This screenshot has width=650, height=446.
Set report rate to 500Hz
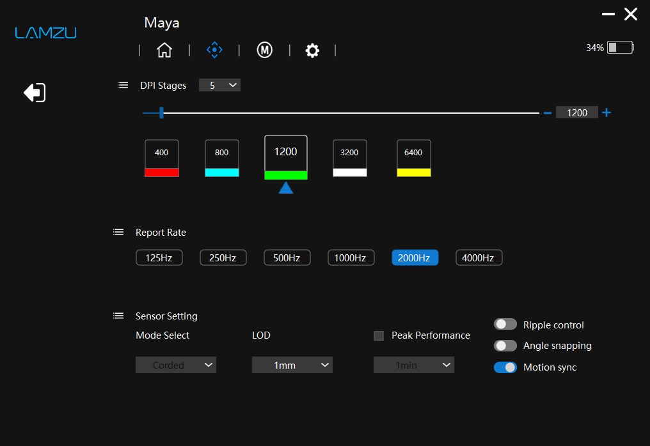(x=287, y=258)
